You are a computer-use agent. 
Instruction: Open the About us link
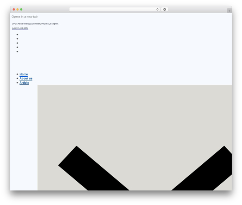26,79
